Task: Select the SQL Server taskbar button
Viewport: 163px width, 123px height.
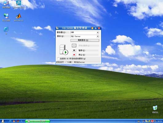Action: (38, 121)
